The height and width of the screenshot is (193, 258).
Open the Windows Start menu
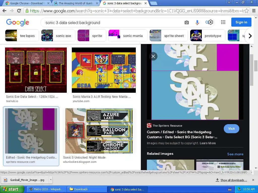[12, 189]
